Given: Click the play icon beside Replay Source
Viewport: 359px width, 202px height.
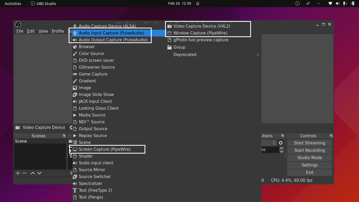Looking at the screenshot, I should coord(75,136).
